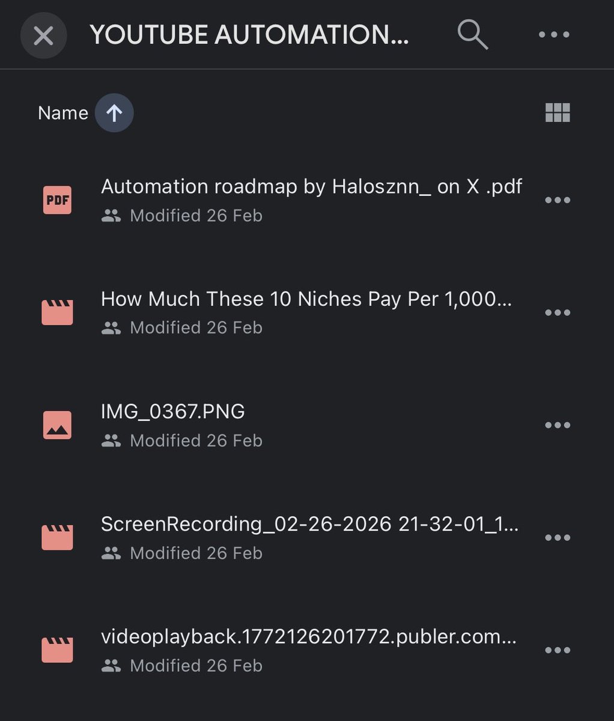Tap shared-people icon under ScreenRecording file
614x721 pixels.
[111, 553]
